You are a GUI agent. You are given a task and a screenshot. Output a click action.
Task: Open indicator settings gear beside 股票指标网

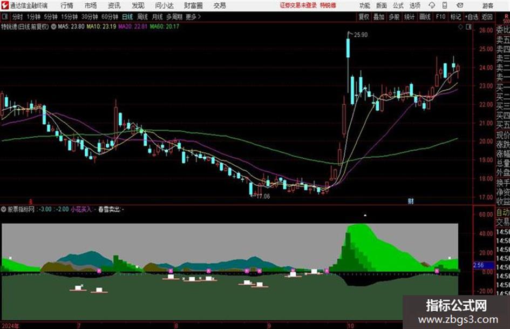pos(4,209)
